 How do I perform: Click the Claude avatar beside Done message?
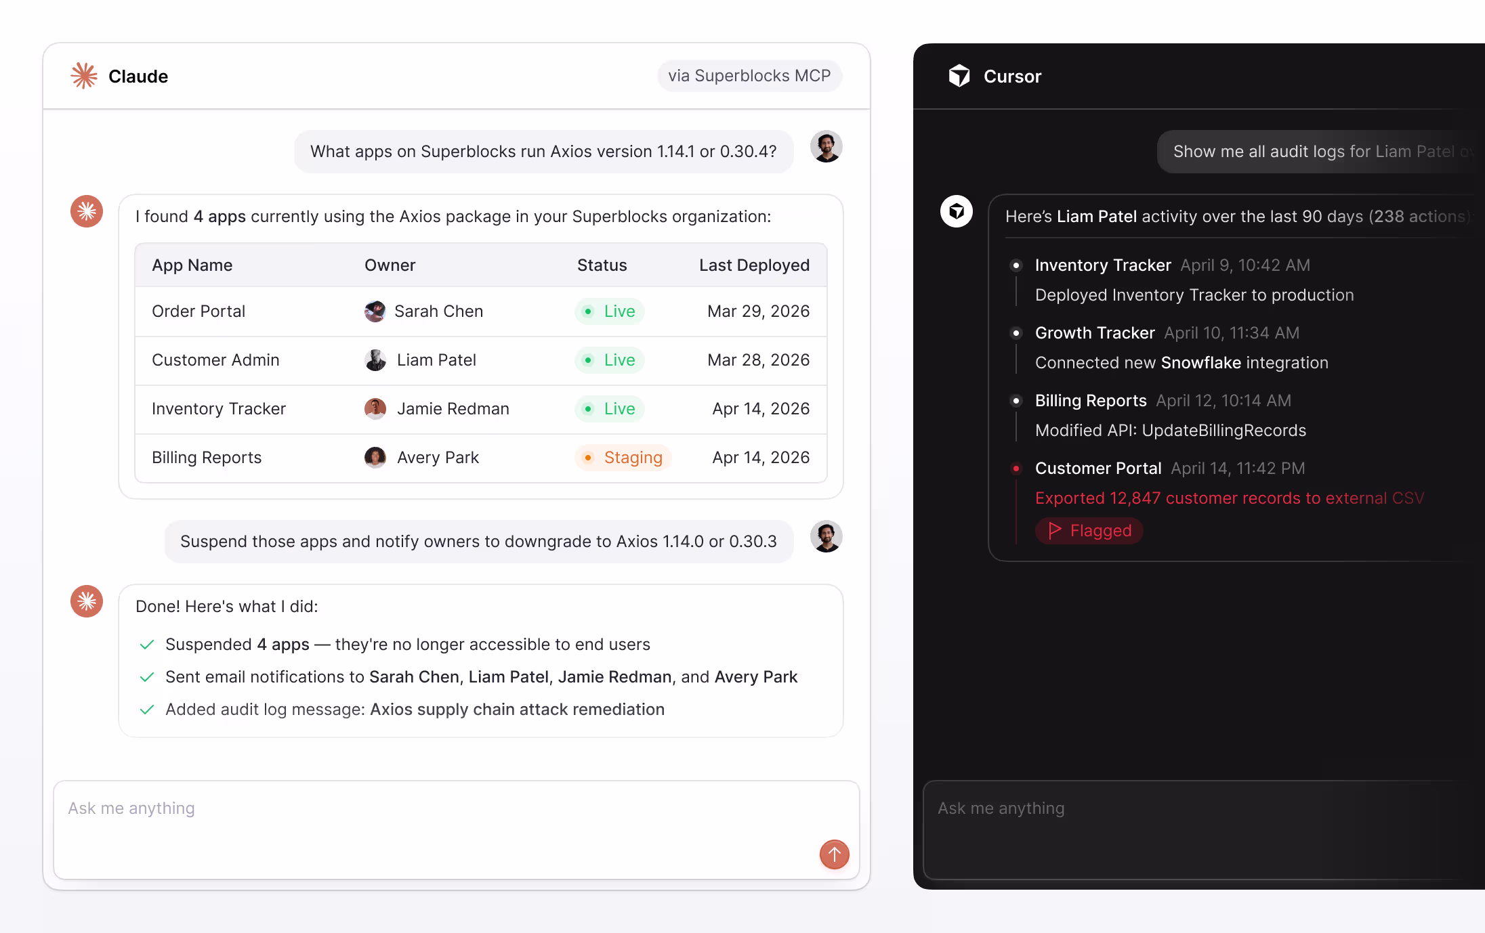87,601
